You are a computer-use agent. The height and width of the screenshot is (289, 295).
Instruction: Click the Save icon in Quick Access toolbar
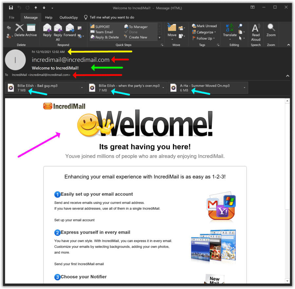(x=11, y=7)
